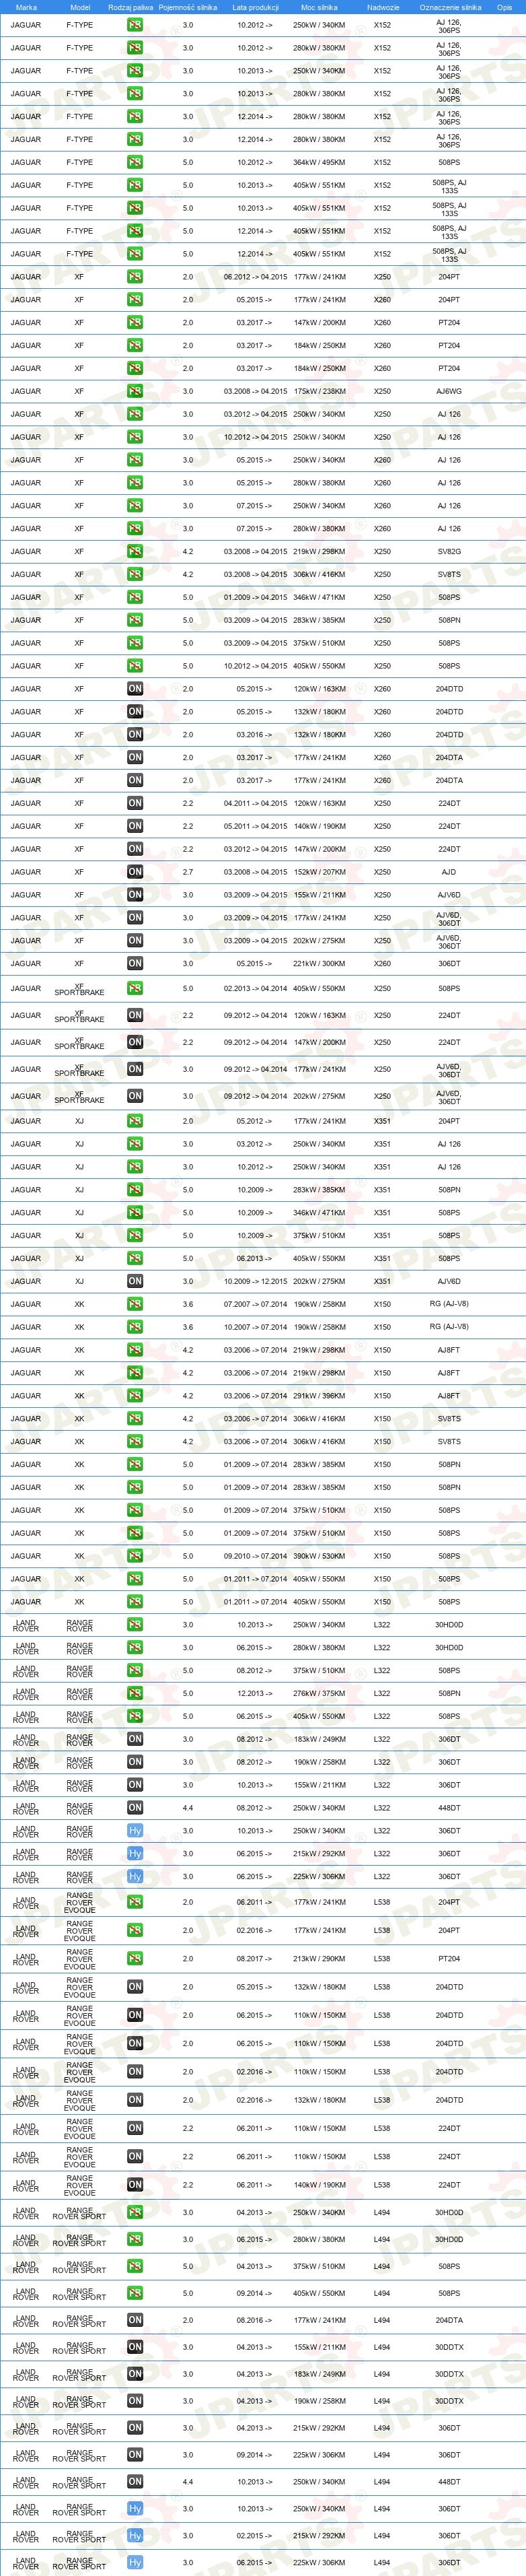The height and width of the screenshot is (2576, 526).
Task: Click petrol icon in XJ 2.0 204PT row
Action: point(135,1121)
